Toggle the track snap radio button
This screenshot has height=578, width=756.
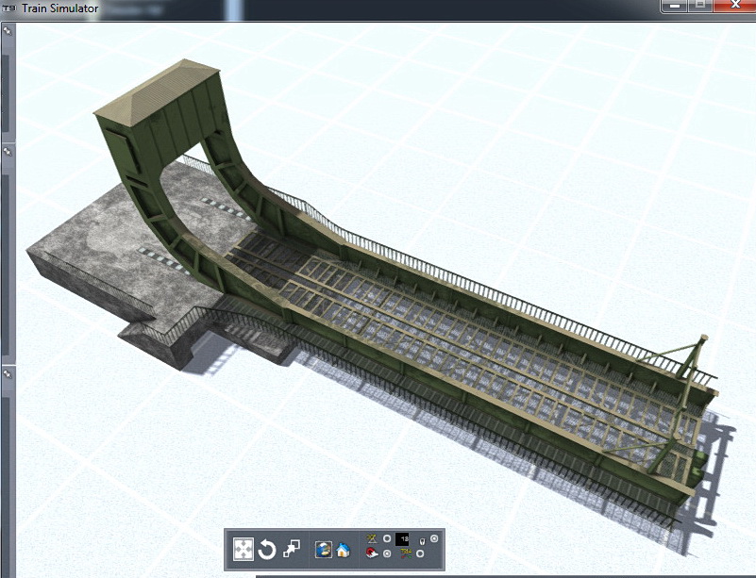click(x=420, y=553)
